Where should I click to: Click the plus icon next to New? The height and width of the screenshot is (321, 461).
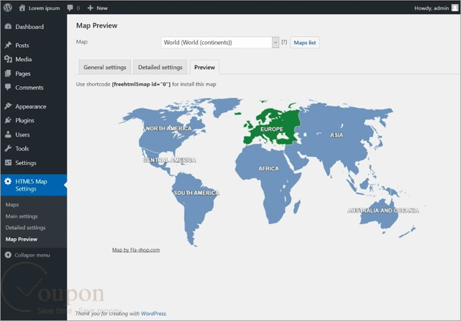pyautogui.click(x=90, y=8)
